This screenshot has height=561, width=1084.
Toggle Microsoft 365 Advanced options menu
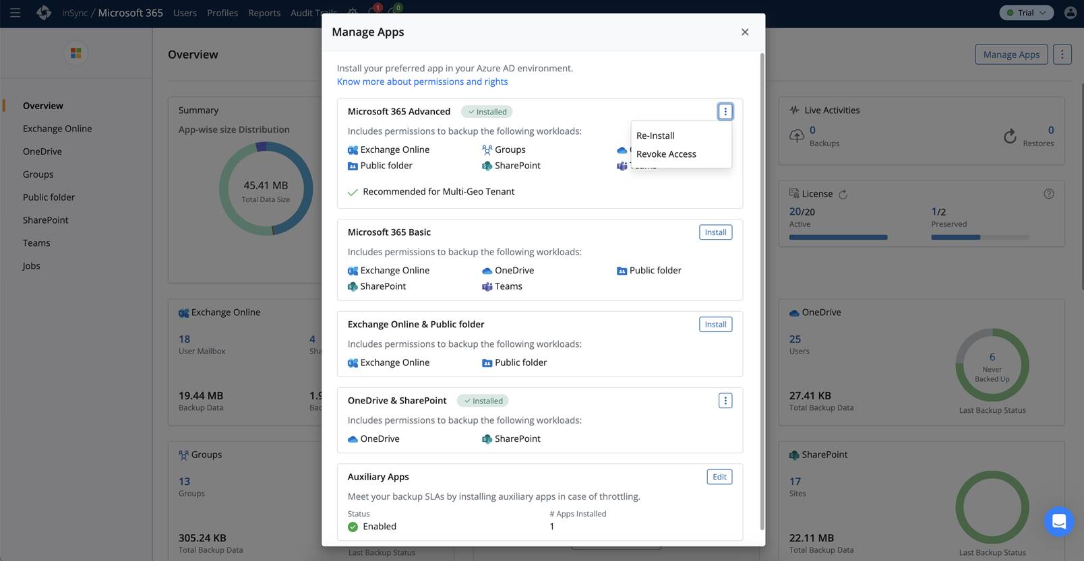[725, 112]
